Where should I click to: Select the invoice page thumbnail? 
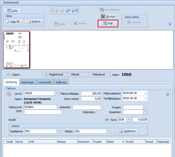16,50
